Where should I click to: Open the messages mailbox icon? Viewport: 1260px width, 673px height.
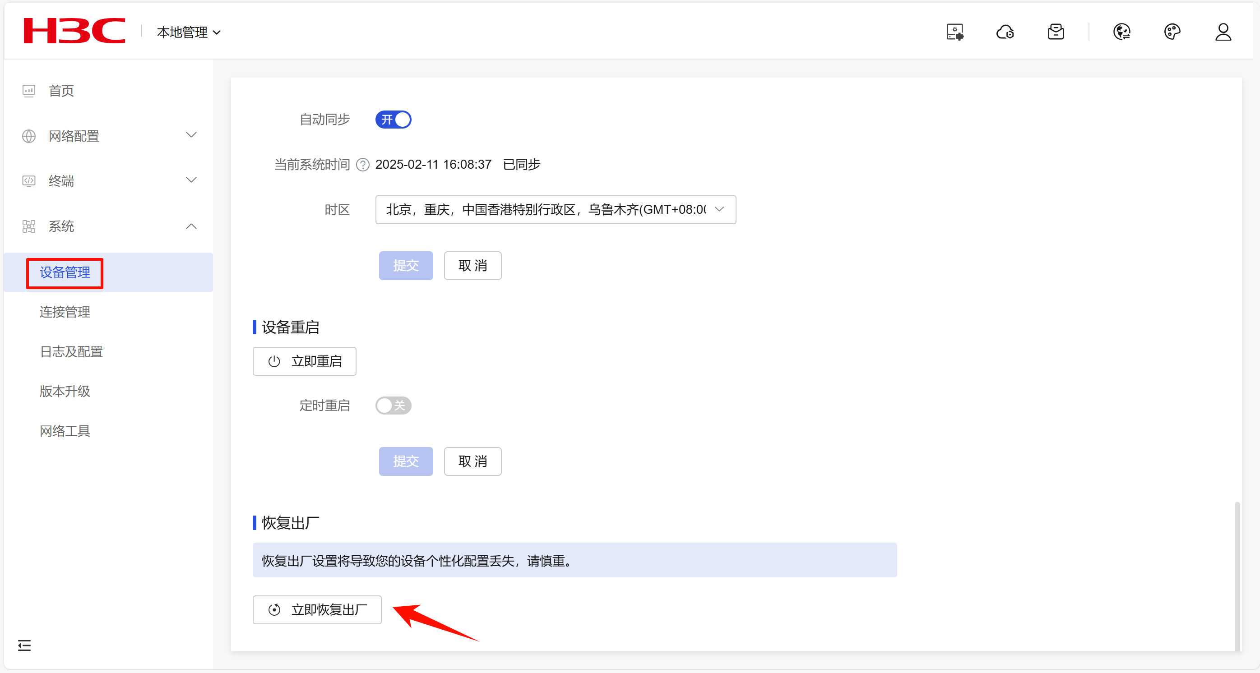pos(1056,32)
